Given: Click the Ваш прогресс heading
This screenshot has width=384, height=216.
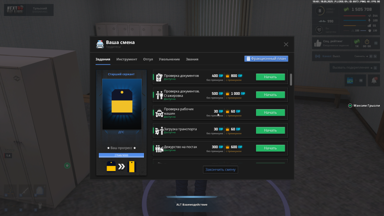Looking at the screenshot, I should tap(121, 148).
